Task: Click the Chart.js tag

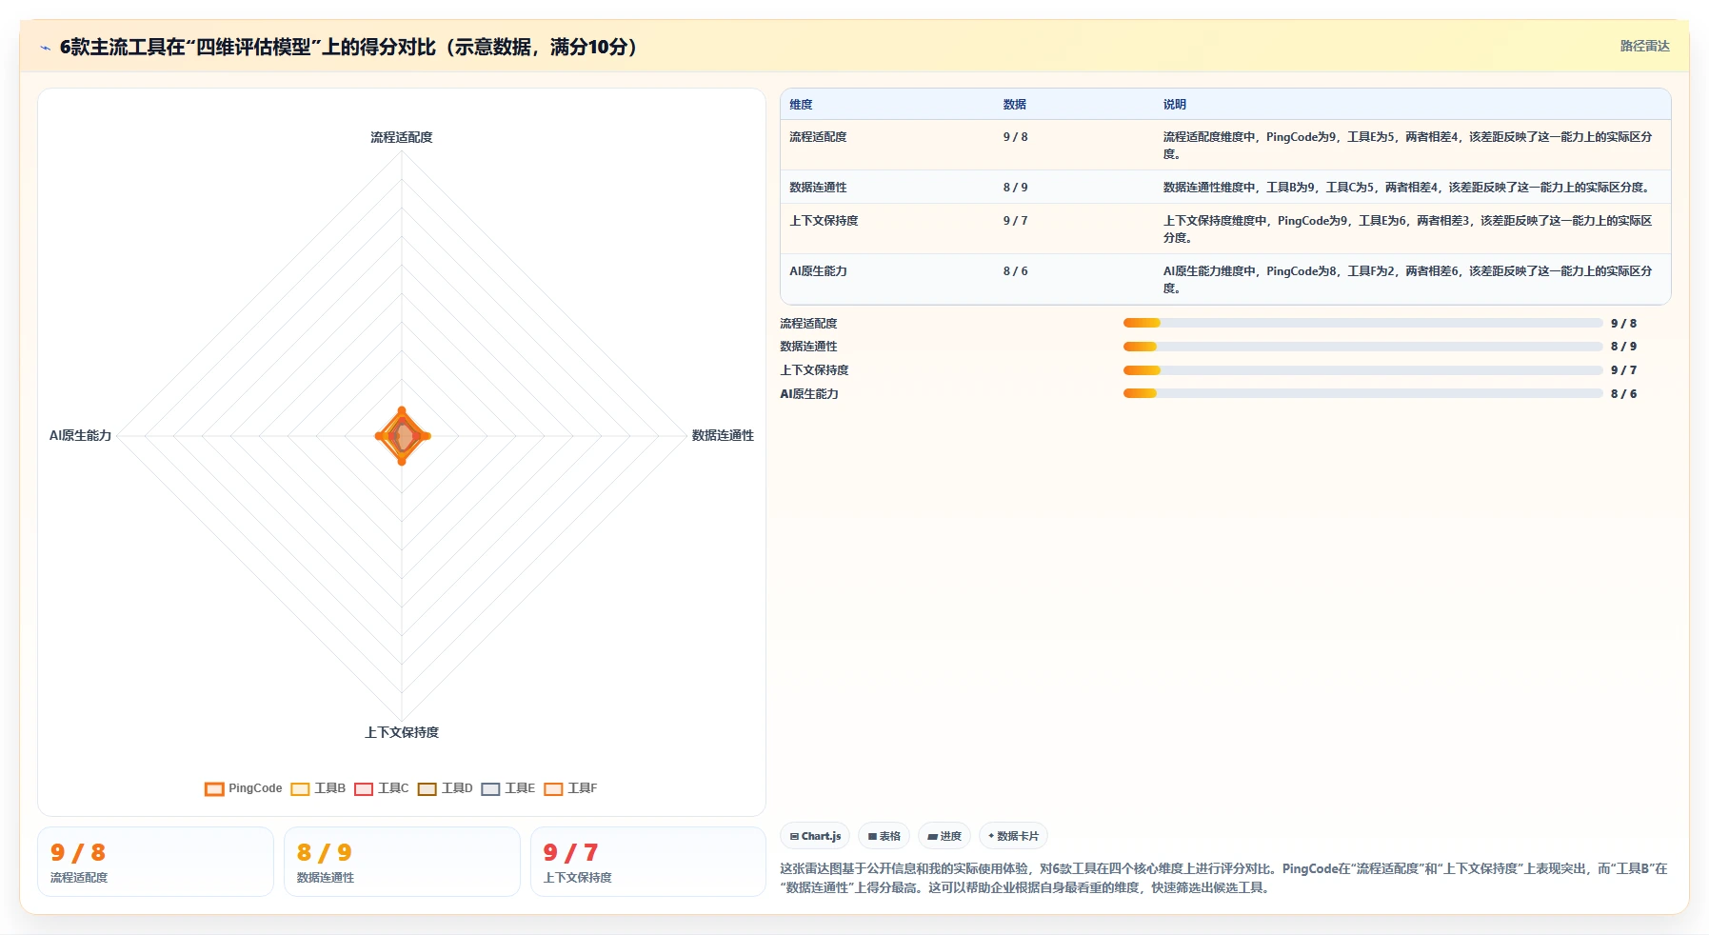Action: click(x=815, y=836)
